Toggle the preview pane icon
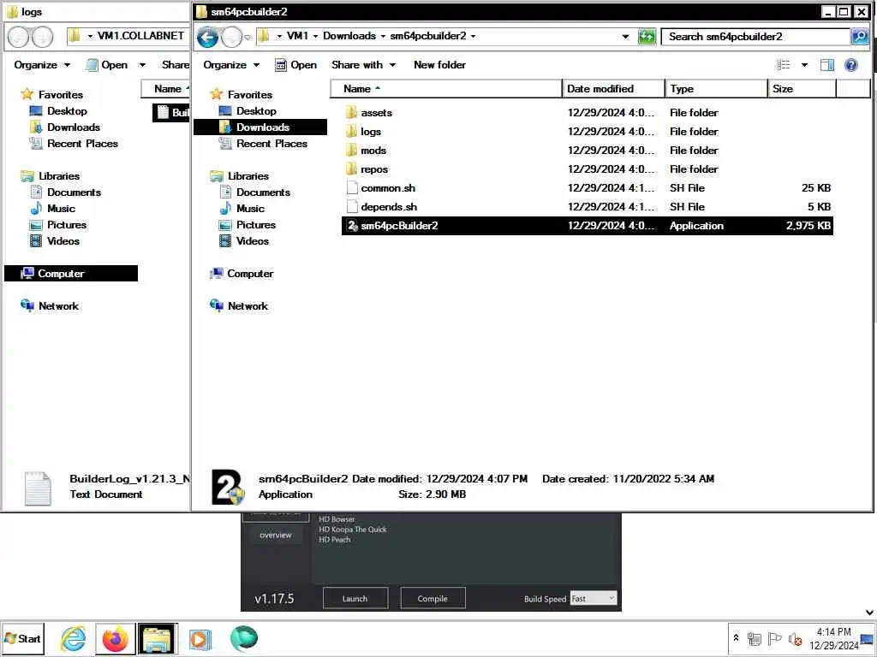The image size is (877, 657). tap(826, 65)
